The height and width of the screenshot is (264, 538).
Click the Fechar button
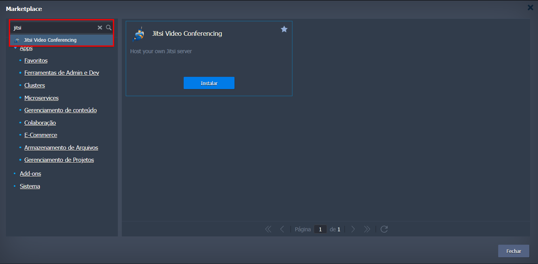[x=514, y=251]
